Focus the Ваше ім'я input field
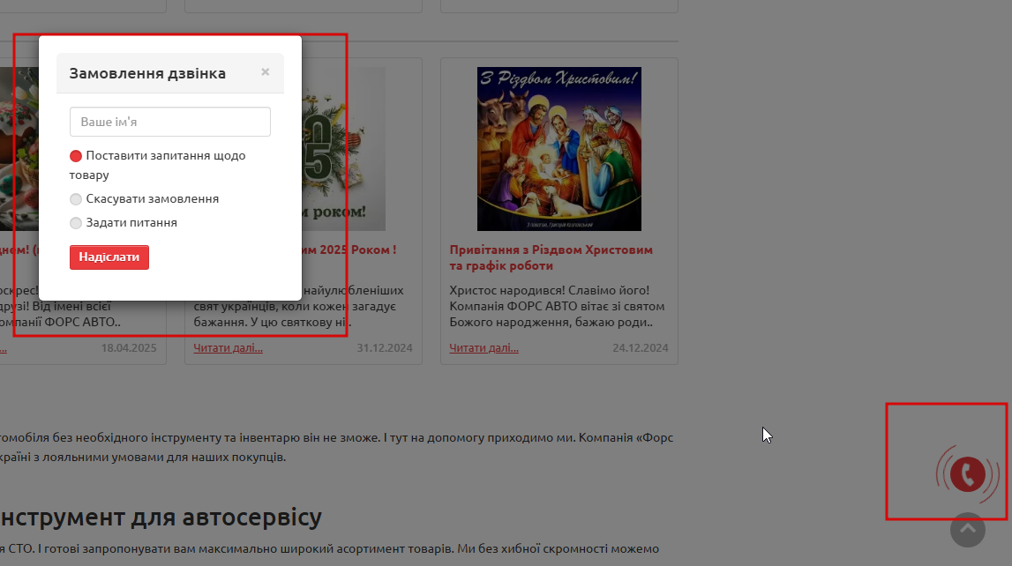Screen dimensions: 1012x566 tap(170, 122)
